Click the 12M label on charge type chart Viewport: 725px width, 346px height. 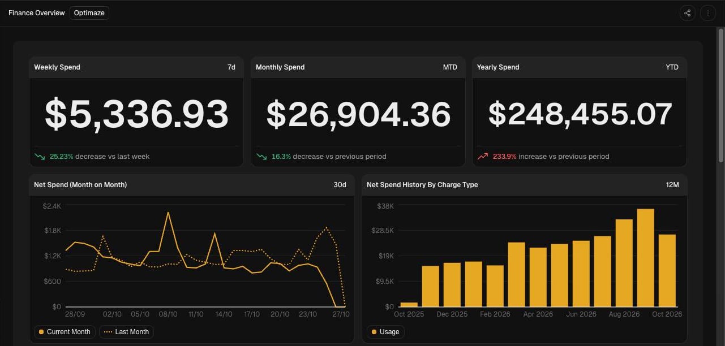pos(672,185)
